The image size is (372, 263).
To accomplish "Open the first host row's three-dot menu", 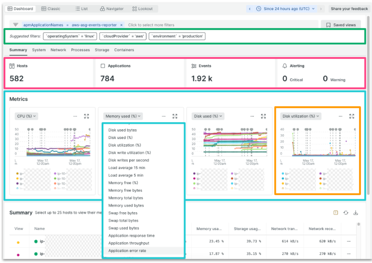I will (349, 241).
